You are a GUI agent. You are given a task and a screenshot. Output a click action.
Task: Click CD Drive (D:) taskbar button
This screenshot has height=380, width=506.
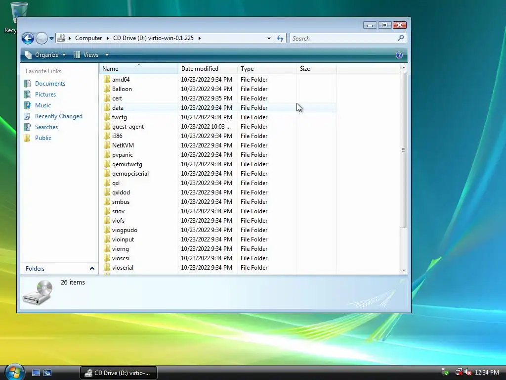[118, 373]
